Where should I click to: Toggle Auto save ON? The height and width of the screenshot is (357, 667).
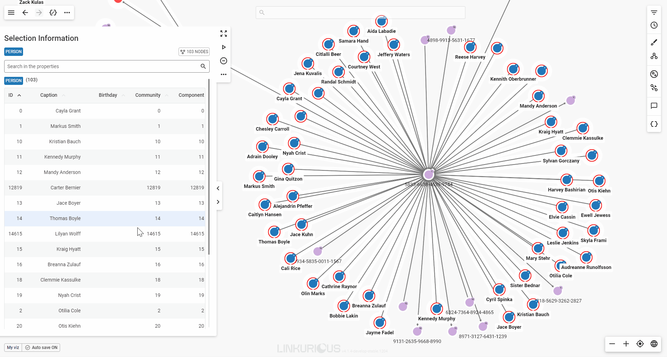tap(41, 348)
